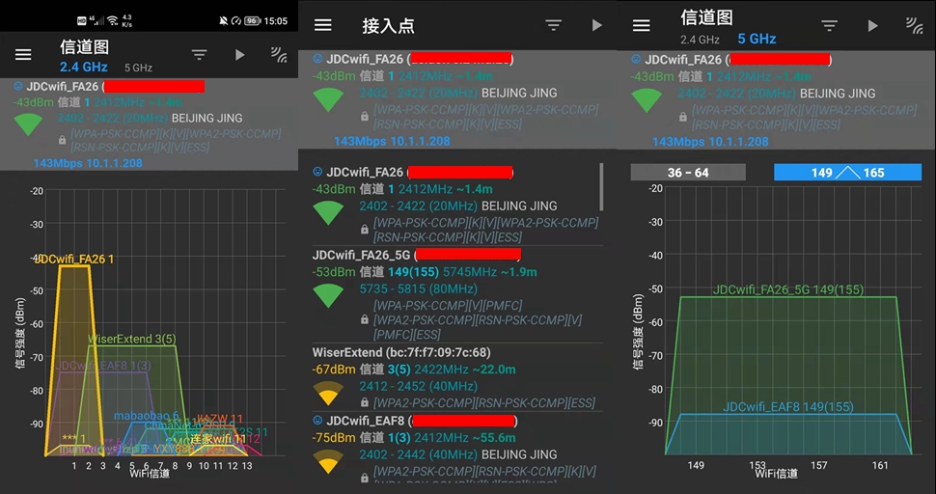Select the 36 - 64 channel range button
Image resolution: width=936 pixels, height=494 pixels.
pos(688,173)
